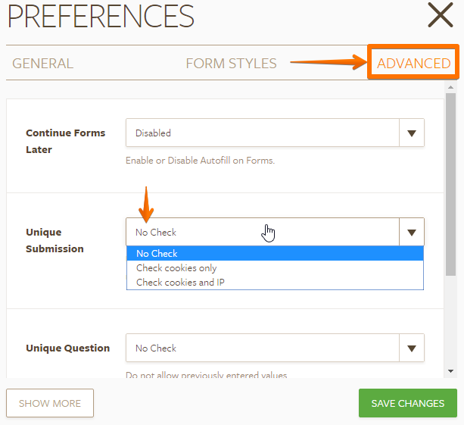Open the Unique Question dropdown arrow
Viewport: 464px width, 425px height.
pyautogui.click(x=412, y=348)
